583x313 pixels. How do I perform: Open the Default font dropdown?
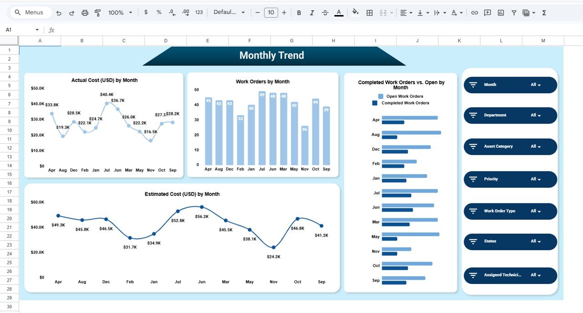[x=230, y=12]
